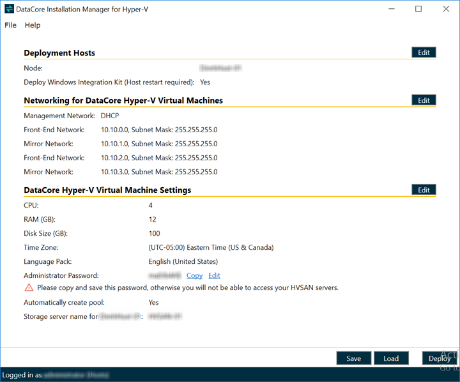Load a saved configuration

coord(391,358)
